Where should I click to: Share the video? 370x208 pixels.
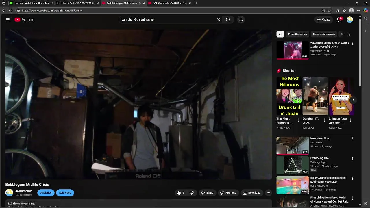pos(207,193)
